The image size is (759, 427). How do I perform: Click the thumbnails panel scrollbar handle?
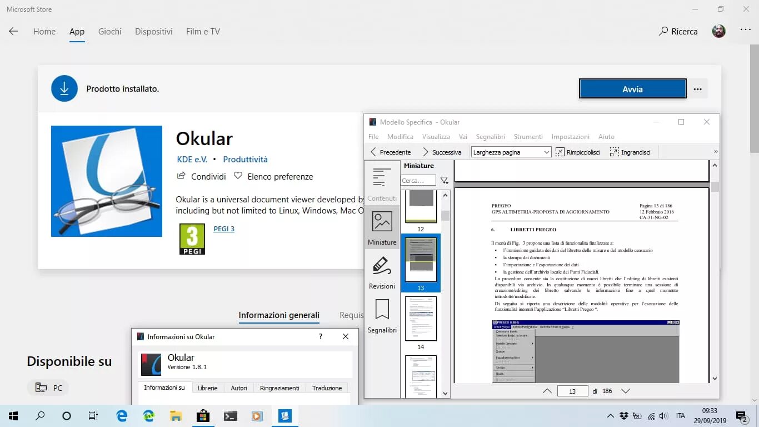click(445, 216)
